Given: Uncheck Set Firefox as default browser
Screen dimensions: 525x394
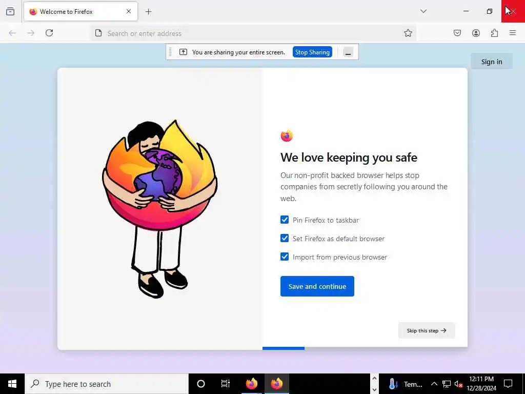Looking at the screenshot, I should click(285, 238).
